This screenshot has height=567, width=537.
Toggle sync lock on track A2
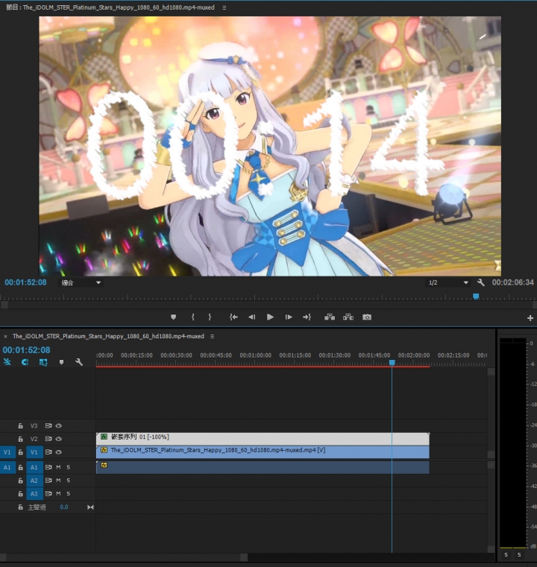pyautogui.click(x=48, y=481)
